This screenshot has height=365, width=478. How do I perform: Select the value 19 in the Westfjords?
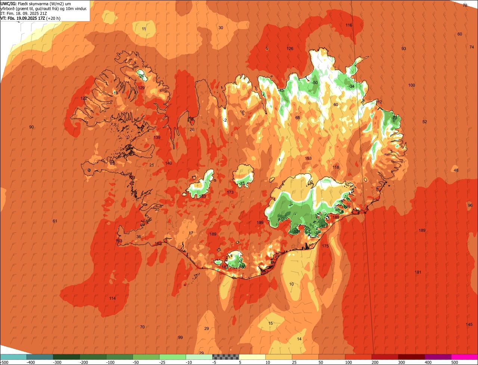click(x=115, y=93)
